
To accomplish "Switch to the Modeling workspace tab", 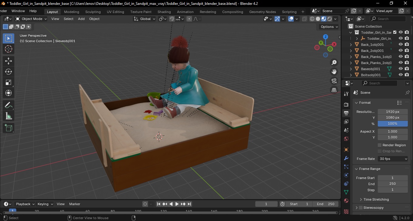I will tap(71, 12).
